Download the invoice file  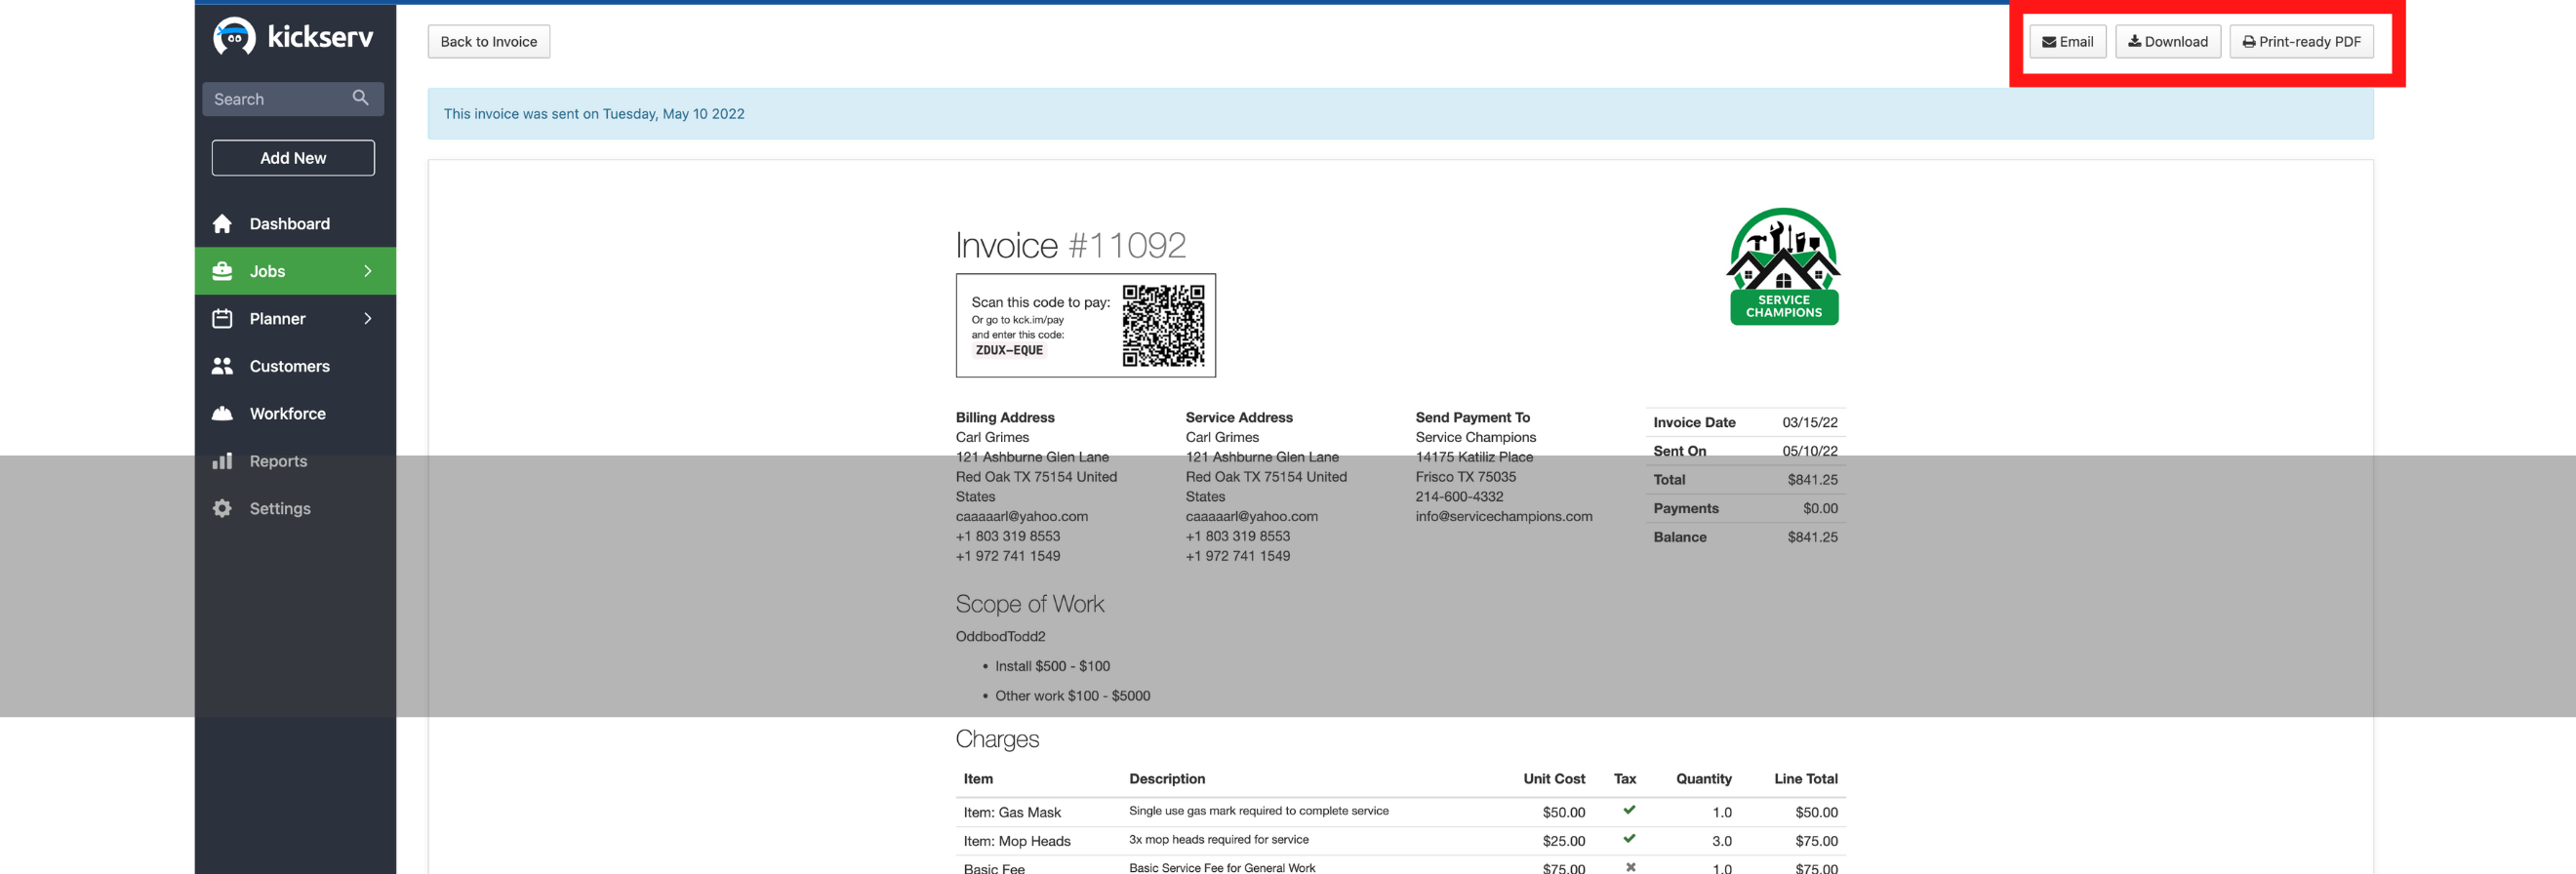point(2167,42)
